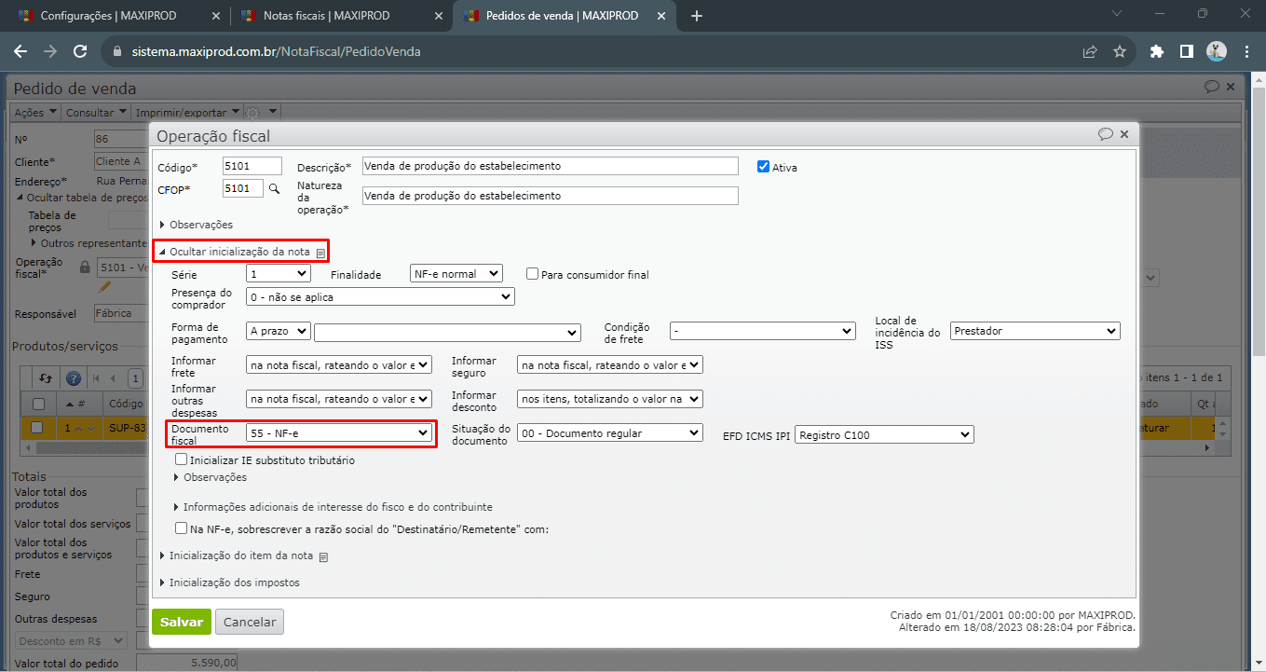Click into the Descrição text field

tap(550, 166)
